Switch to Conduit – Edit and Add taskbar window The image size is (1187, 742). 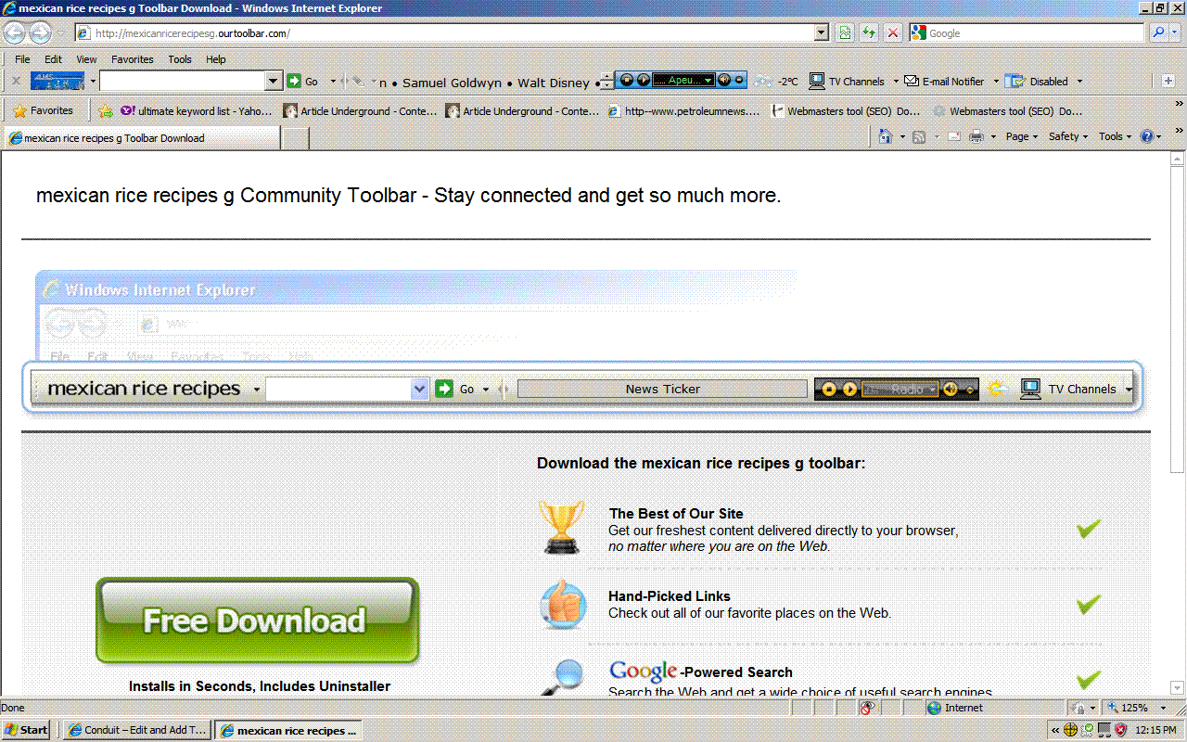tap(137, 730)
